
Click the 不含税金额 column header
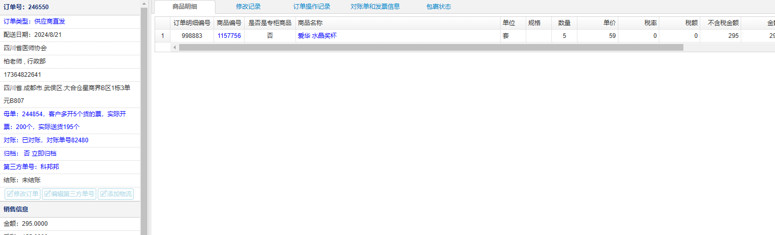click(x=720, y=23)
